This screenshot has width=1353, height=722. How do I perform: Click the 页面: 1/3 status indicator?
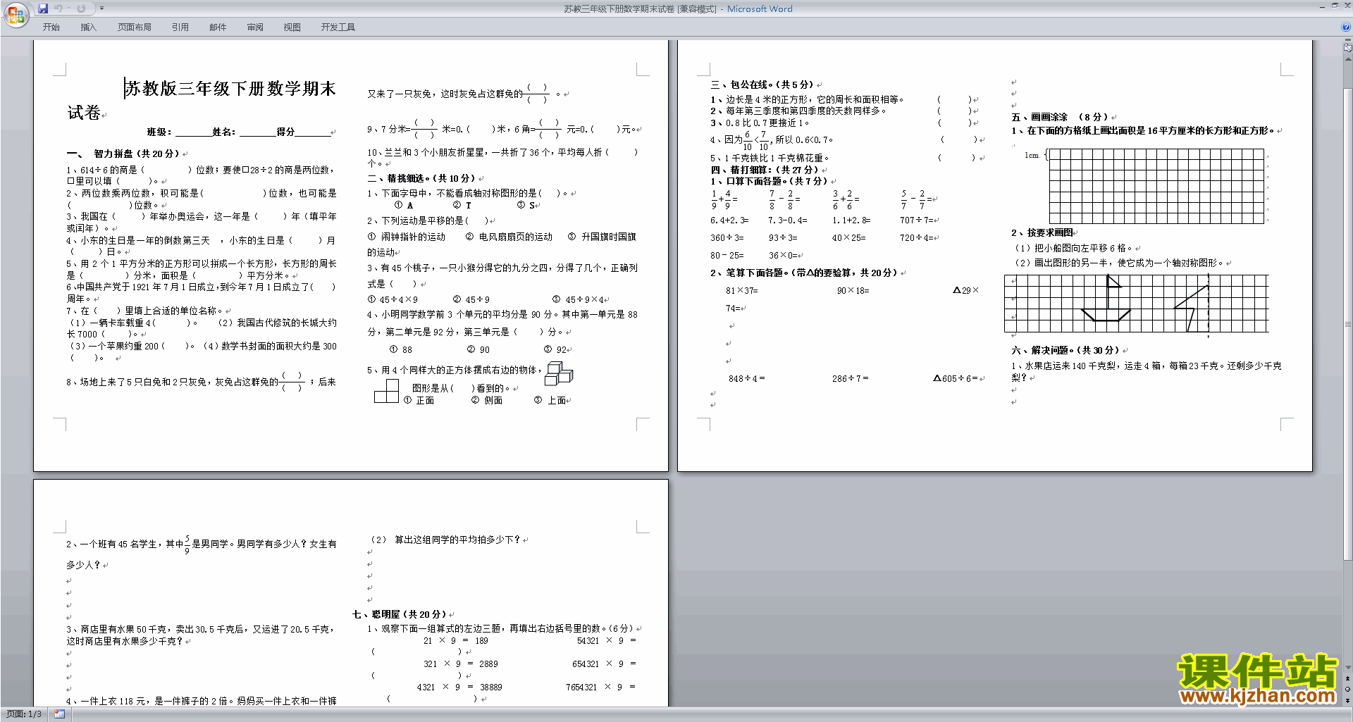coord(24,714)
